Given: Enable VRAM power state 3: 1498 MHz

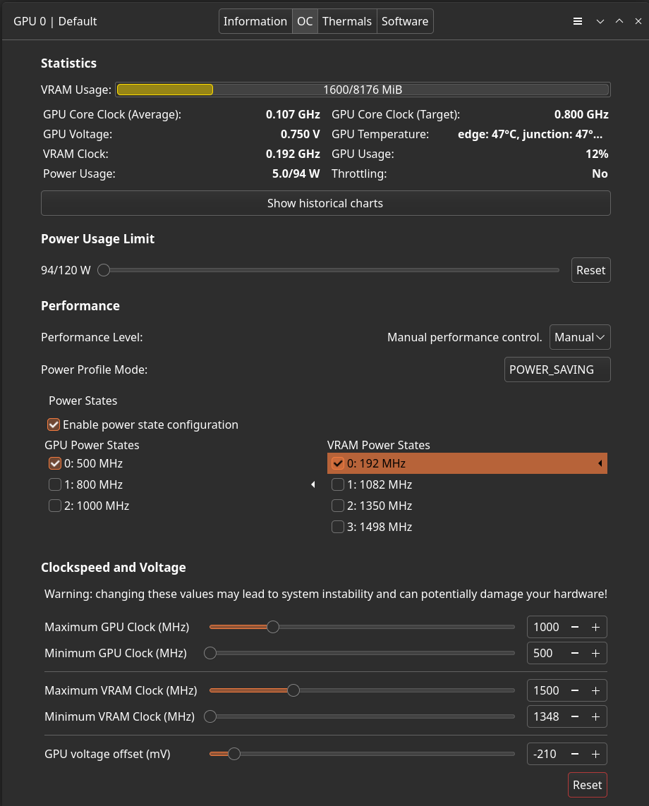Looking at the screenshot, I should point(337,527).
